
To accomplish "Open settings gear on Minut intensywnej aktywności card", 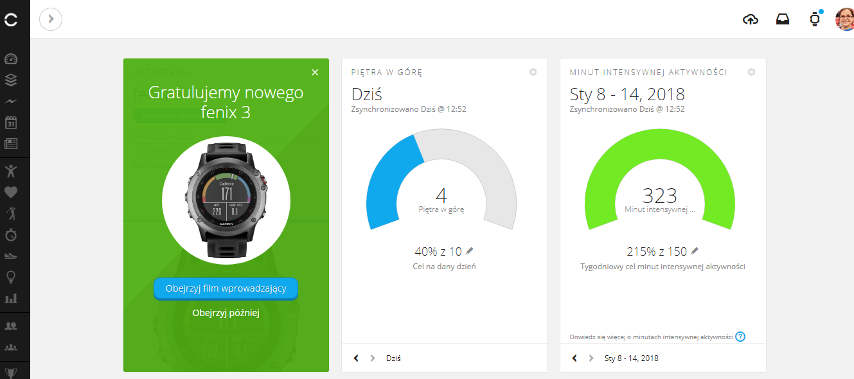I will point(751,72).
